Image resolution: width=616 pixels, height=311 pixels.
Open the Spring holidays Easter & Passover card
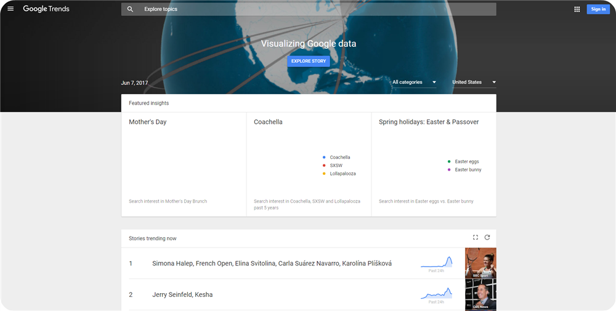pyautogui.click(x=434, y=164)
